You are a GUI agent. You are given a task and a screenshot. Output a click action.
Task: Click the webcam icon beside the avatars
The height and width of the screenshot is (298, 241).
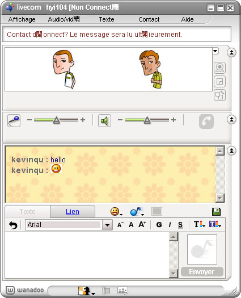click(x=219, y=68)
